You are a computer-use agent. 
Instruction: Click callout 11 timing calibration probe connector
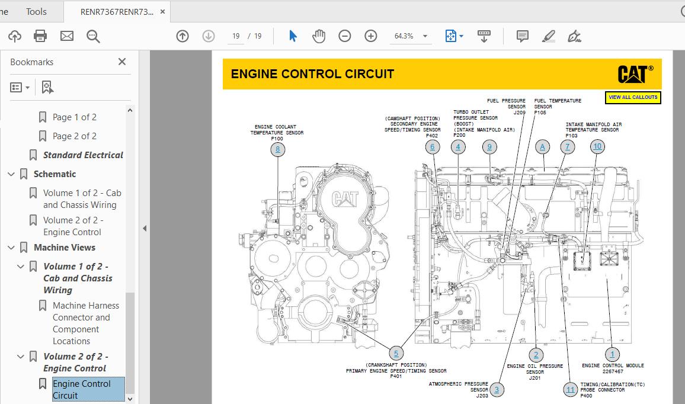(571, 390)
